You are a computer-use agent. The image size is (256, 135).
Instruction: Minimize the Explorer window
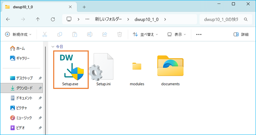(219, 4)
